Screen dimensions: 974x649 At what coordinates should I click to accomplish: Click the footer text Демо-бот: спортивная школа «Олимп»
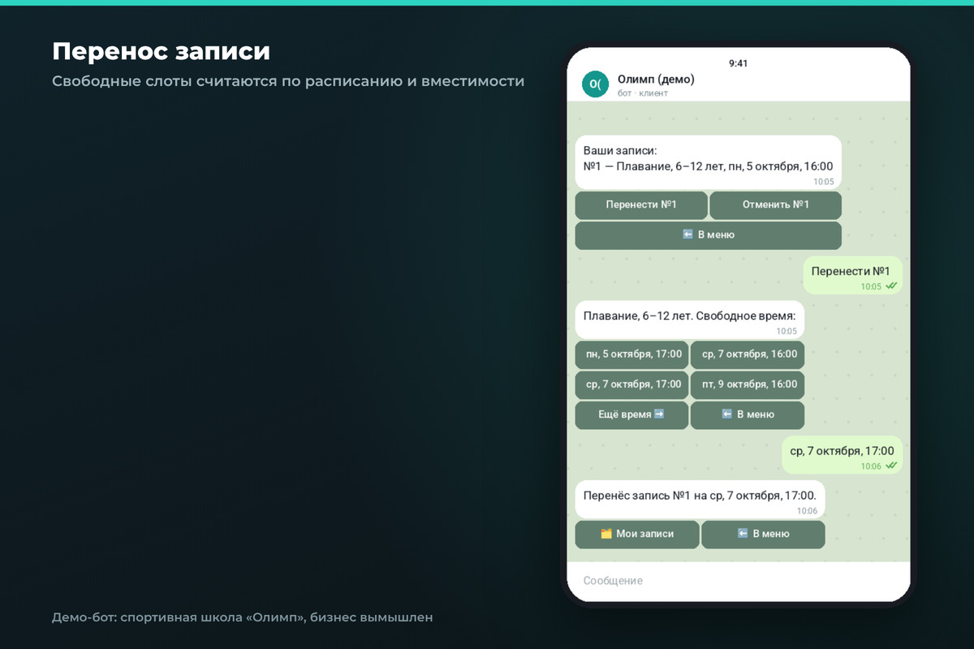242,617
